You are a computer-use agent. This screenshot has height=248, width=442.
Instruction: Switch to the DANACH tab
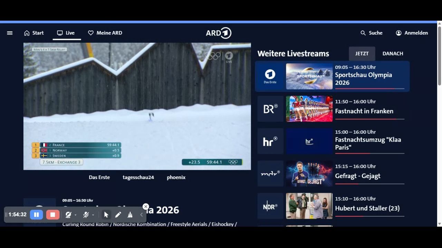click(393, 54)
